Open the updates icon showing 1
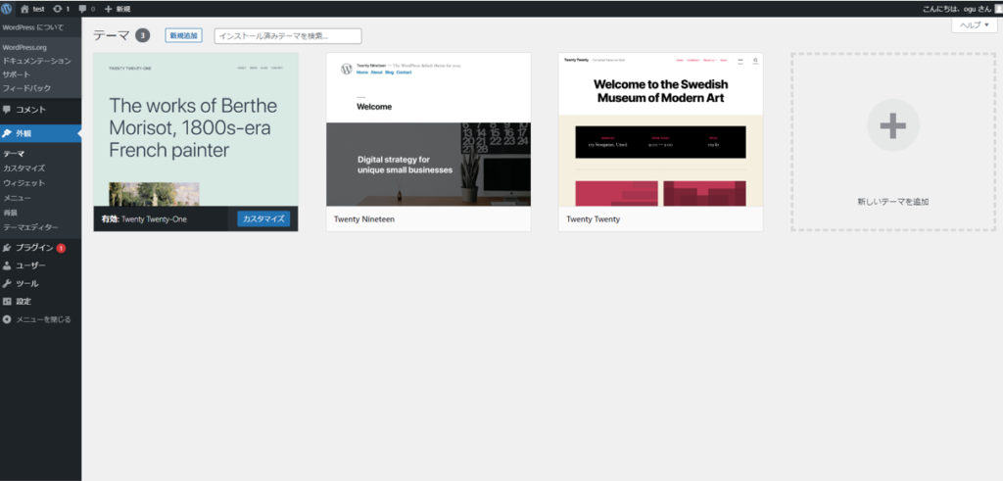Screen dimensions: 1003x481 click(x=58, y=9)
